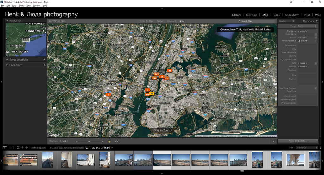Screen dimensions: 324x175
Task: Click the map marker showing 6 photos
Action: tap(147, 90)
